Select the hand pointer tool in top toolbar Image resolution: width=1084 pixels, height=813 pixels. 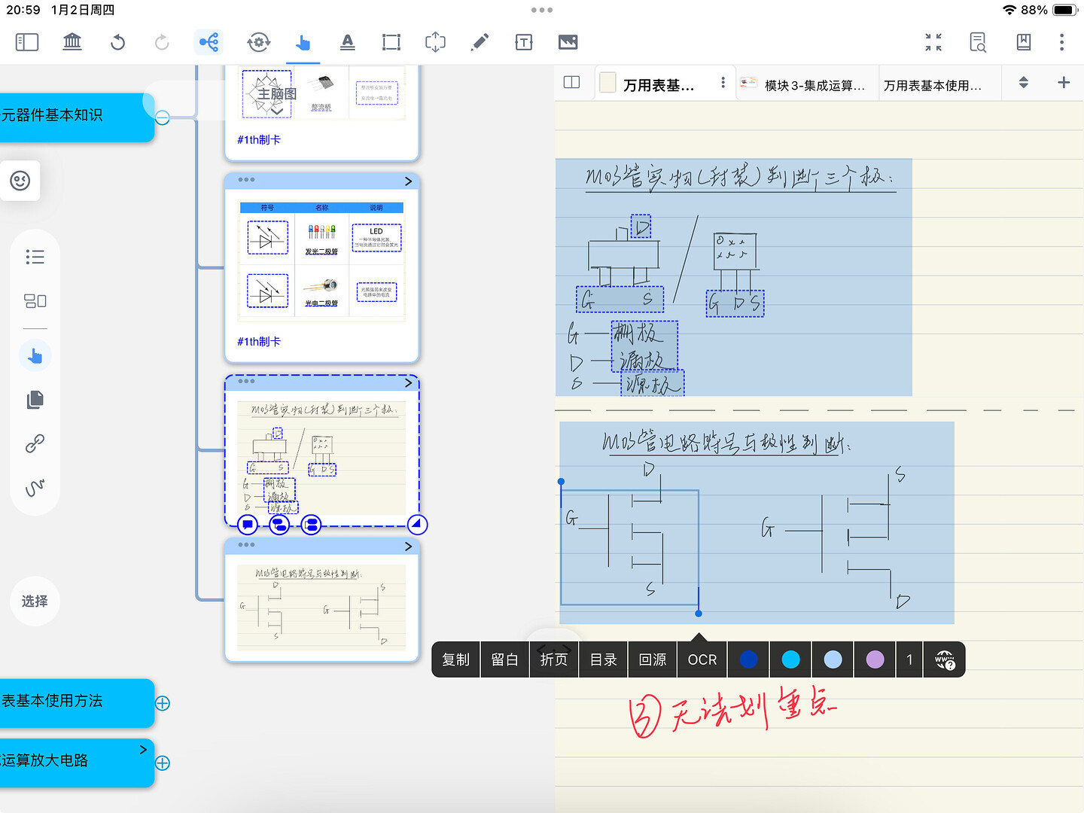(x=303, y=43)
